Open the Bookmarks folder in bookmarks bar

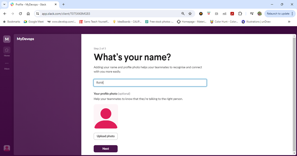click(x=12, y=22)
